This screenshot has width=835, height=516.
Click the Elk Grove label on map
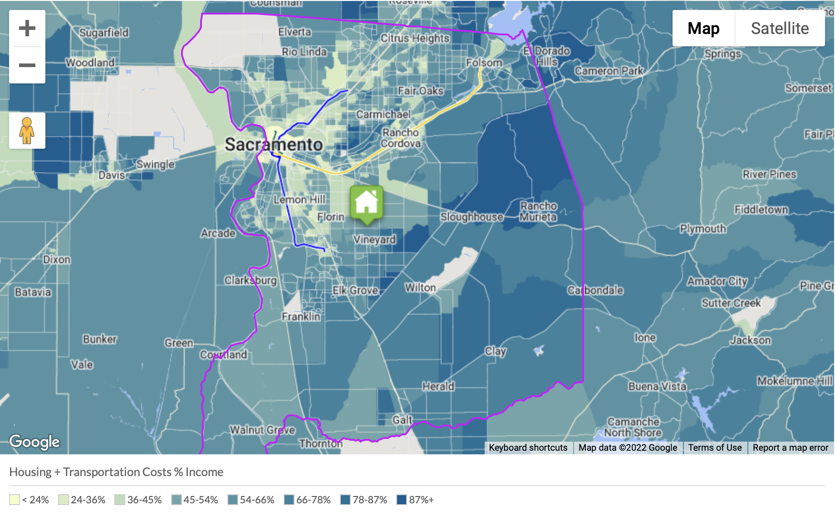(355, 290)
